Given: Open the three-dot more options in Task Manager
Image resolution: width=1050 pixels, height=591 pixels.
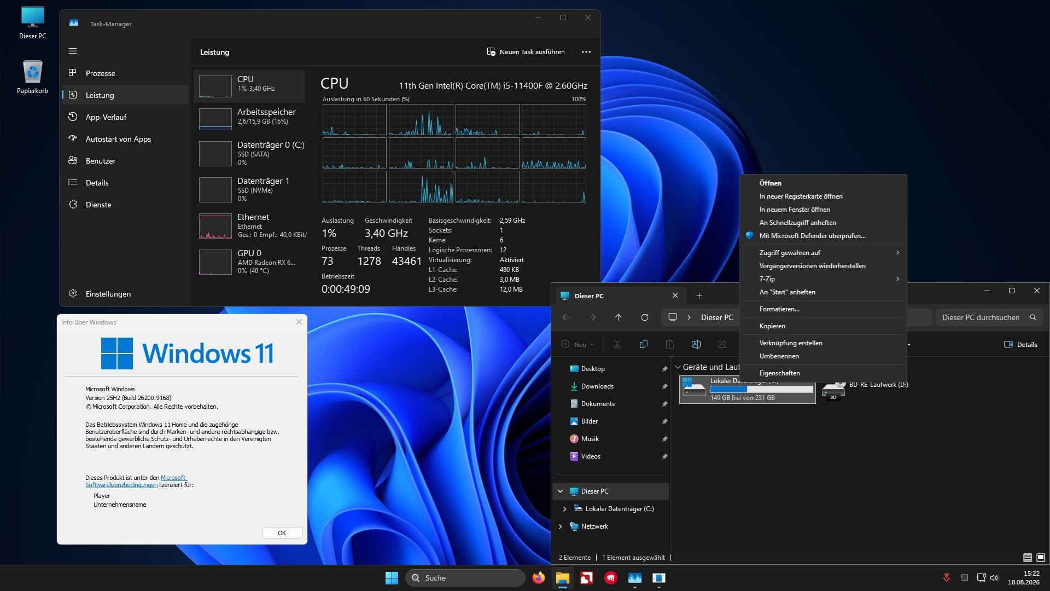Looking at the screenshot, I should point(586,52).
